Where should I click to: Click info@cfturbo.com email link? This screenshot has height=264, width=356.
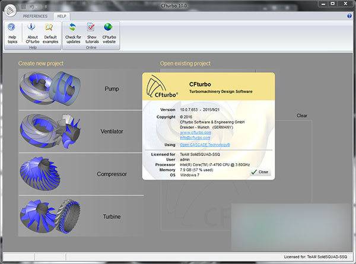click(x=195, y=138)
